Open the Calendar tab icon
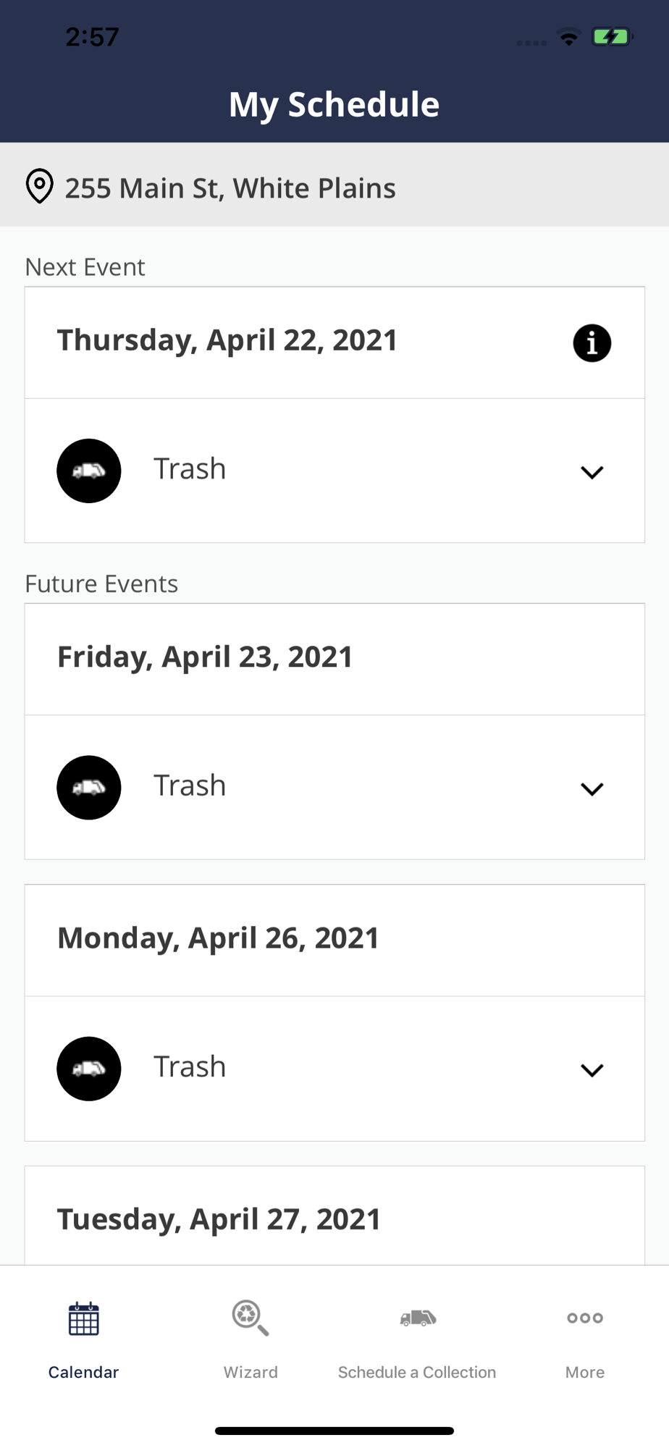 tap(84, 1318)
